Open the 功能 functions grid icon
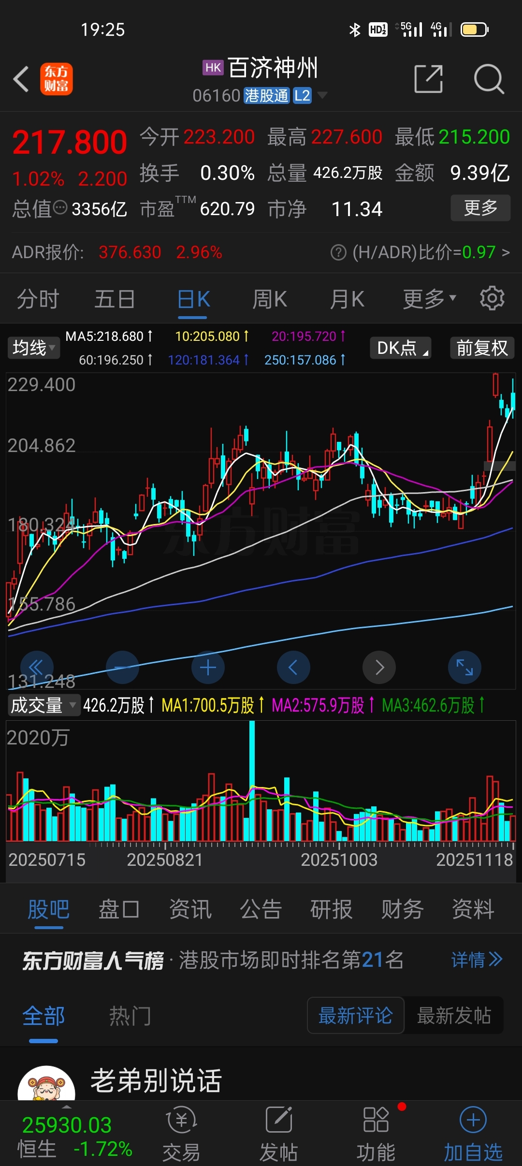Viewport: 522px width, 1166px height. click(x=376, y=1134)
